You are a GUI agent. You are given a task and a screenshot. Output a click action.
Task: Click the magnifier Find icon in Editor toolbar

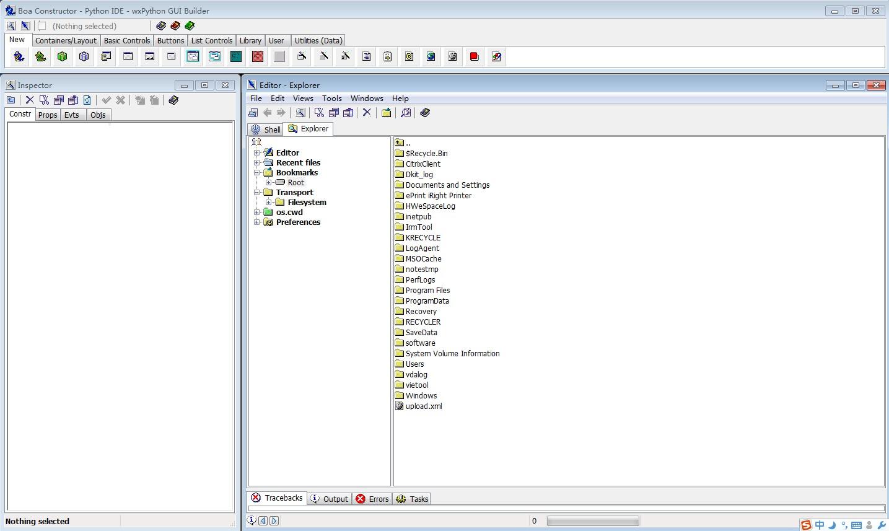click(406, 113)
